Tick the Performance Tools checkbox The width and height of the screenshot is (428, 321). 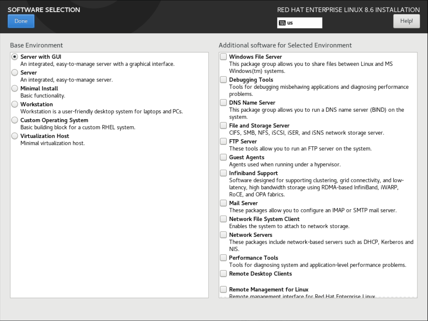point(223,258)
